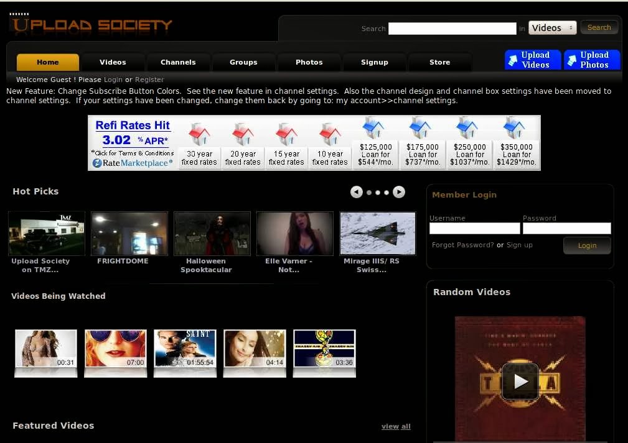Click the Forgot Password? link

(x=462, y=245)
